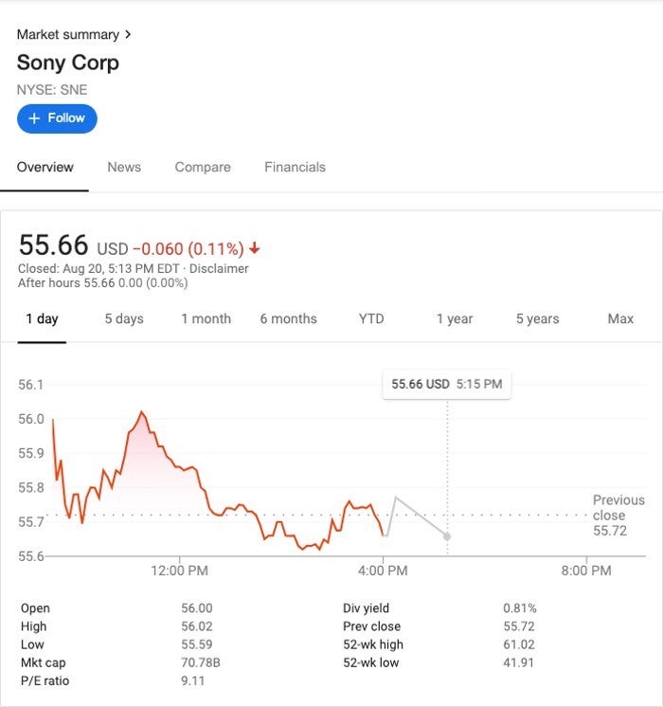Show the 1 year chart range
663x707 pixels.
coord(455,318)
